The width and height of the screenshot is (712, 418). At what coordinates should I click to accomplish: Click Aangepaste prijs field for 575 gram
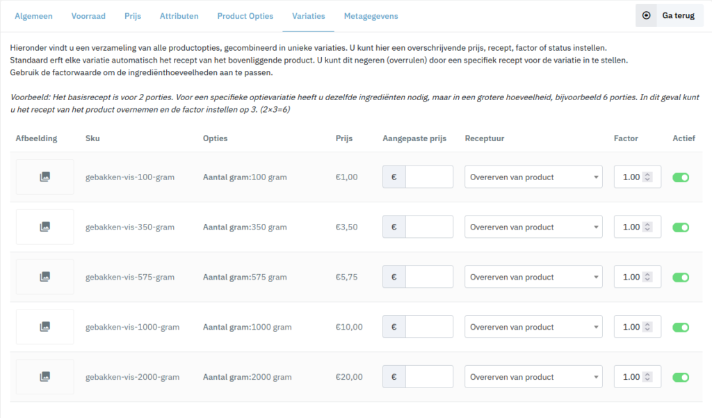[x=429, y=278]
